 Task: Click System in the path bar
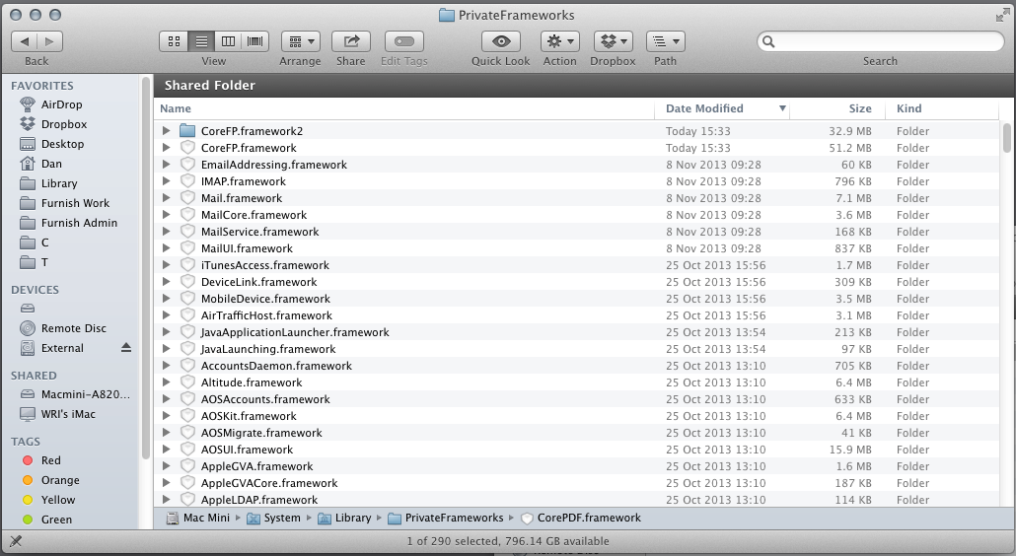273,518
